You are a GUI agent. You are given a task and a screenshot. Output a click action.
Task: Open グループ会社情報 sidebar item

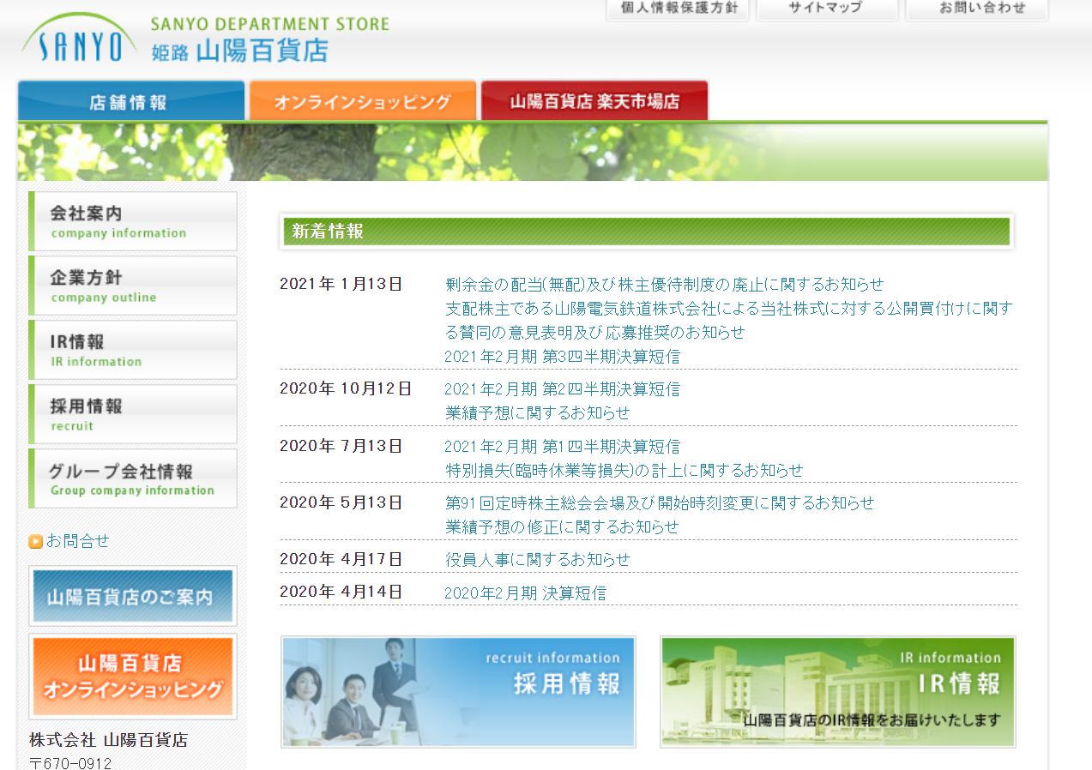[x=133, y=478]
